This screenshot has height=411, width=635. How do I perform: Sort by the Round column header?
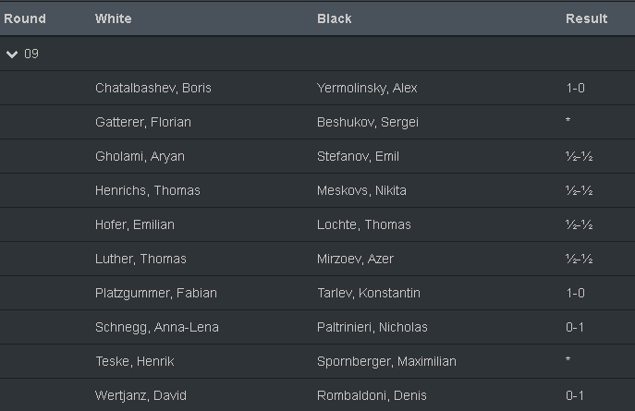25,18
